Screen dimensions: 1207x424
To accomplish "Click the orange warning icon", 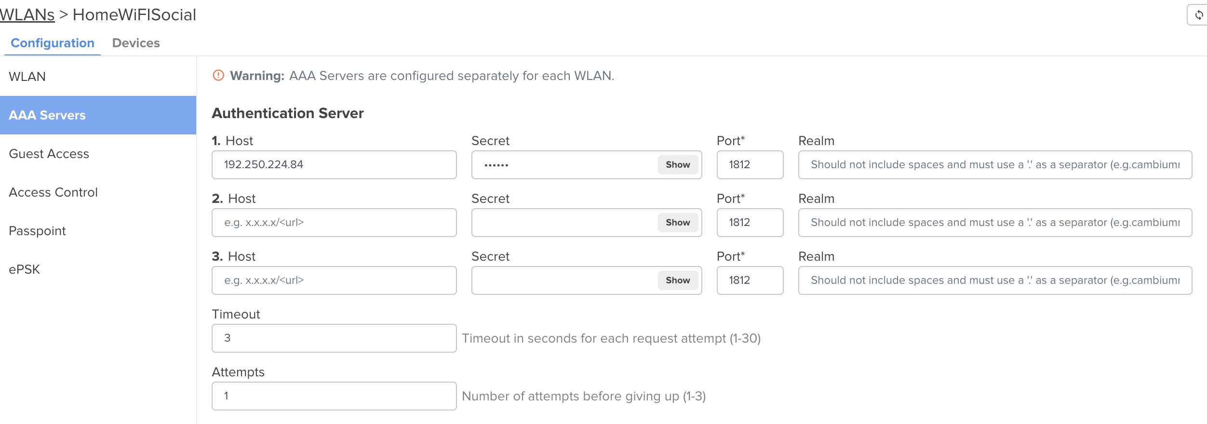I will click(x=218, y=76).
